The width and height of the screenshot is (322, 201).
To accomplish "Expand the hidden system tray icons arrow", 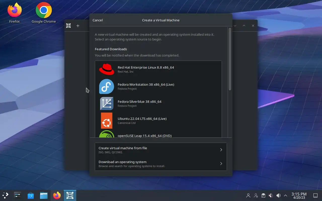I will [x=286, y=195].
